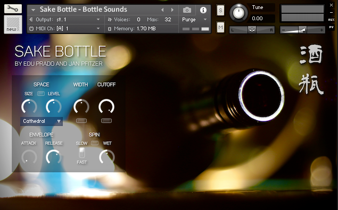This screenshot has height=210, width=338.
Task: Open the Output st. 1 dropdown
Action: 64,20
